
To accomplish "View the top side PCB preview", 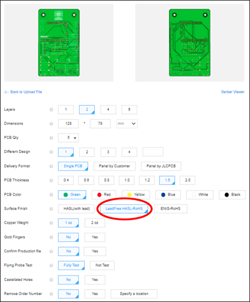I will pos(59,43).
